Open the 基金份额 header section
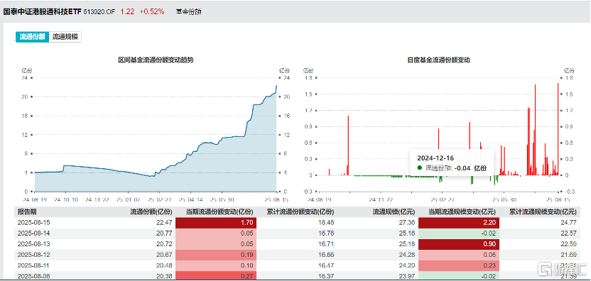 click(189, 12)
